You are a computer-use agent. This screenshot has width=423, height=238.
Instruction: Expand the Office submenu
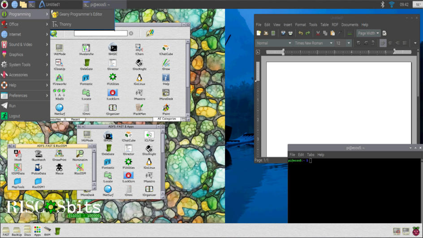pyautogui.click(x=25, y=24)
